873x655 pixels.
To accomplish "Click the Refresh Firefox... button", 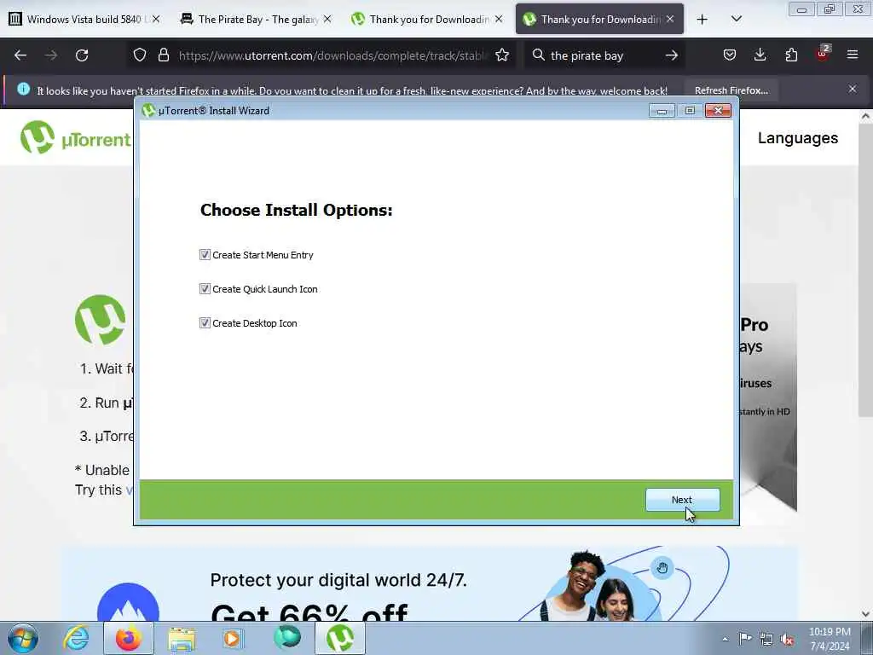I will point(731,90).
